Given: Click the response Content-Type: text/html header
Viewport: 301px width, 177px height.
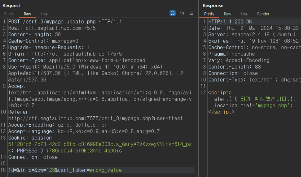Looking at the screenshot, I should (x=255, y=80).
